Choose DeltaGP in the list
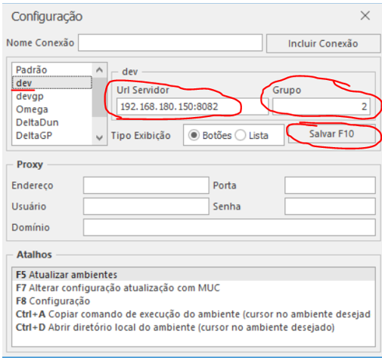The image size is (382, 360). coord(51,135)
